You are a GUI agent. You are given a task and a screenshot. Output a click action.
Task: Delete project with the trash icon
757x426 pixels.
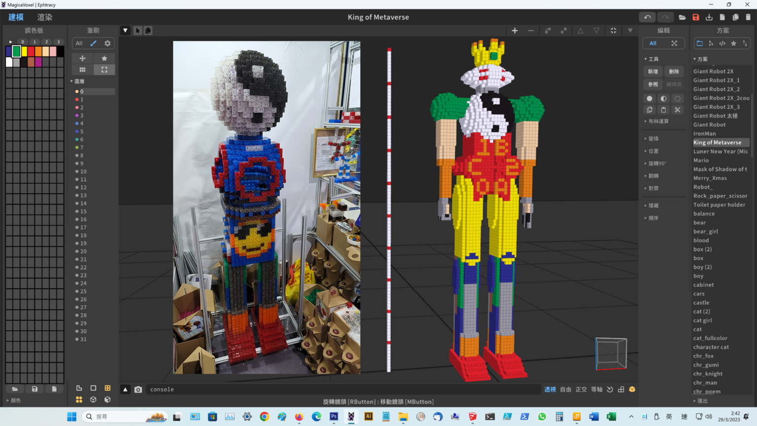pyautogui.click(x=748, y=17)
